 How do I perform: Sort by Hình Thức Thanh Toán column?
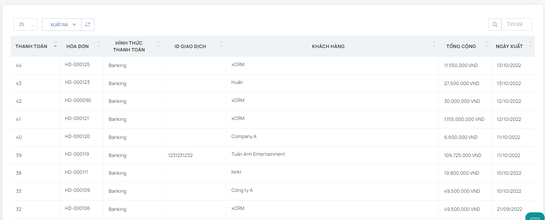158,44
